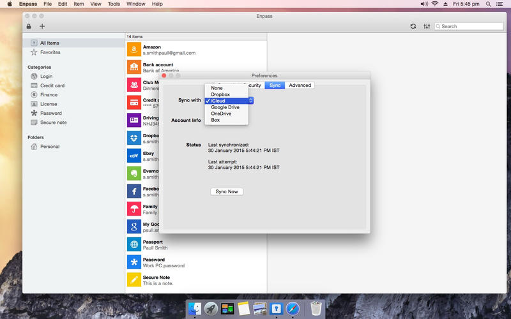
Task: Click the lock icon in Enpass toolbar
Action: pos(28,26)
